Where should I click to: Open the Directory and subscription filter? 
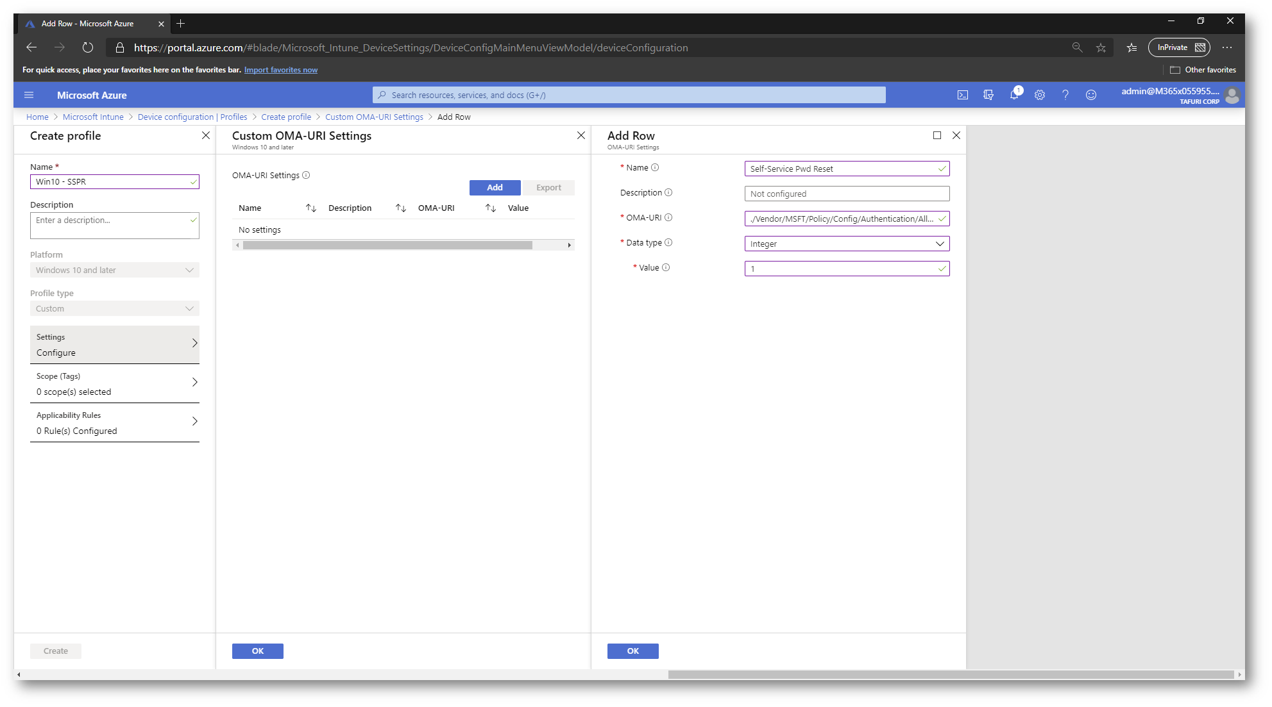pyautogui.click(x=988, y=95)
